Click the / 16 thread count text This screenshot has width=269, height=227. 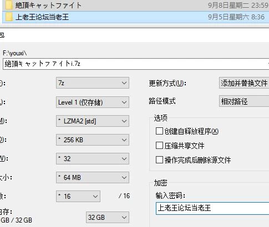pos(124,196)
